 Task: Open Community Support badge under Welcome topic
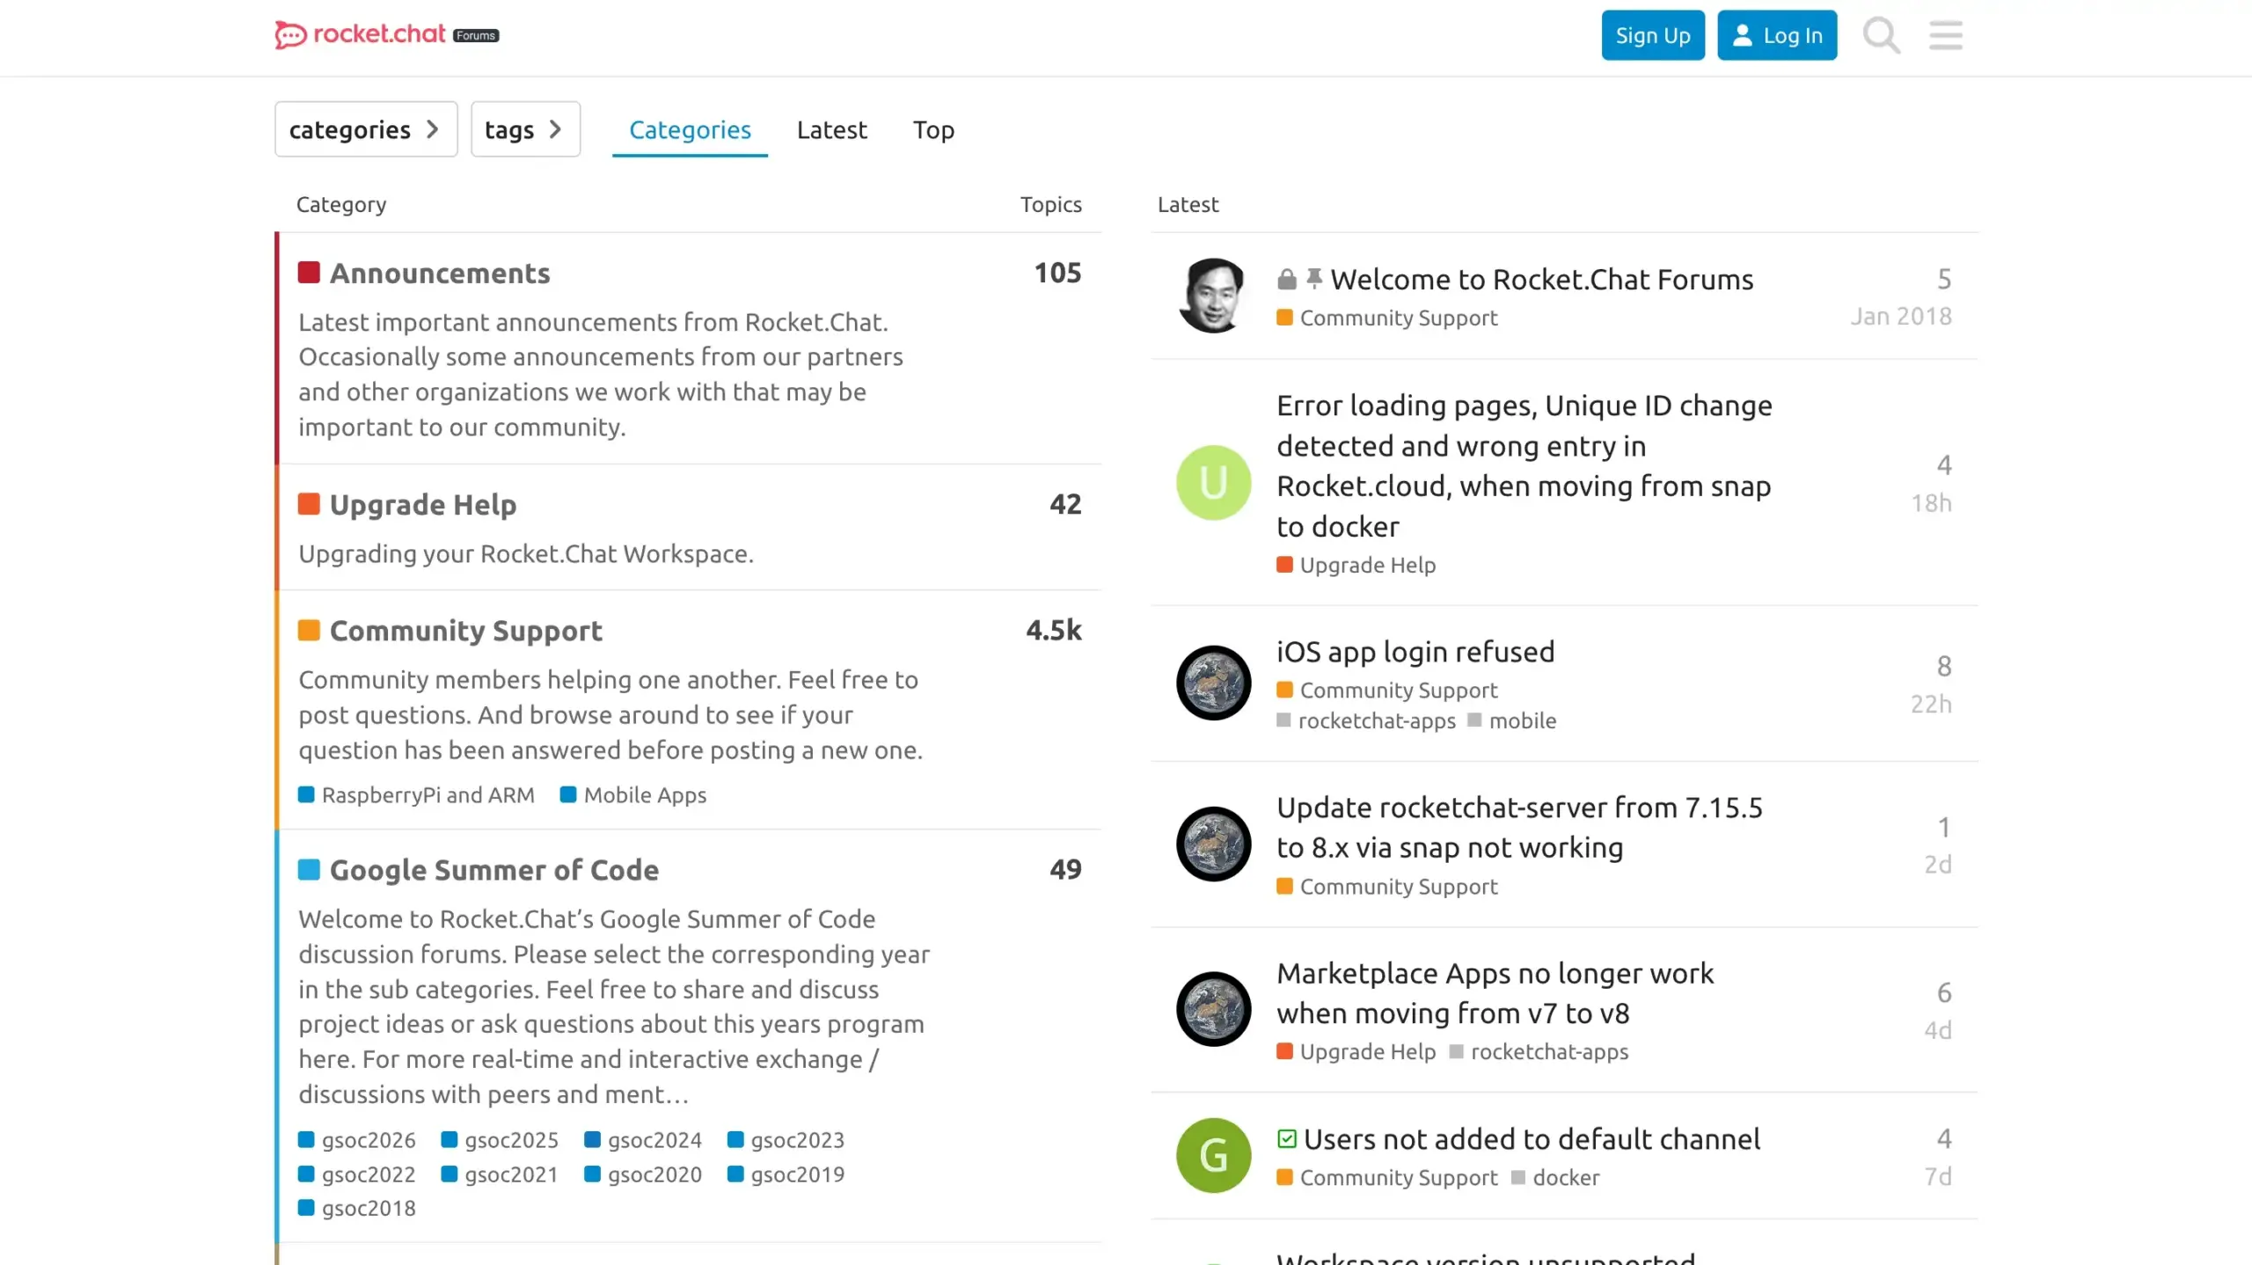(x=1387, y=318)
